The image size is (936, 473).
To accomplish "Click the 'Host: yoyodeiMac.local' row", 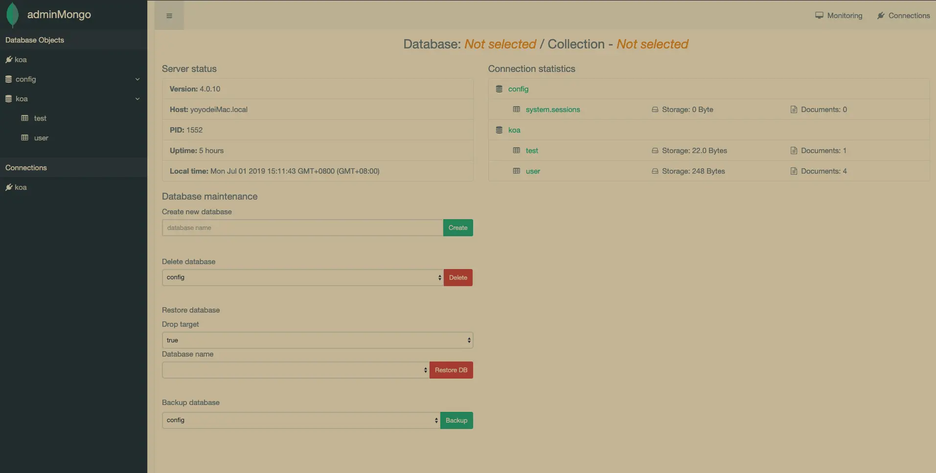I will pos(318,110).
